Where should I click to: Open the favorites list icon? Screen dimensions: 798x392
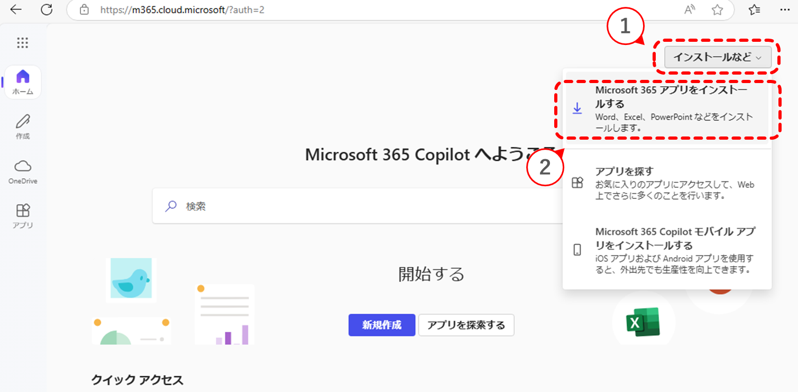pyautogui.click(x=755, y=10)
